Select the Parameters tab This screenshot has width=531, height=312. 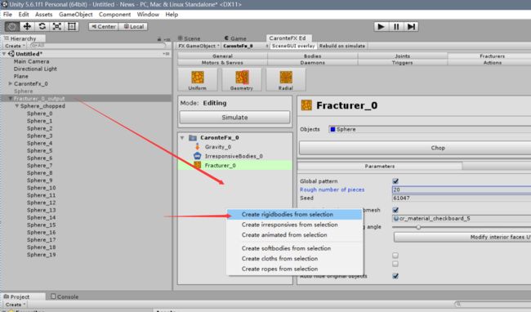(x=380, y=166)
